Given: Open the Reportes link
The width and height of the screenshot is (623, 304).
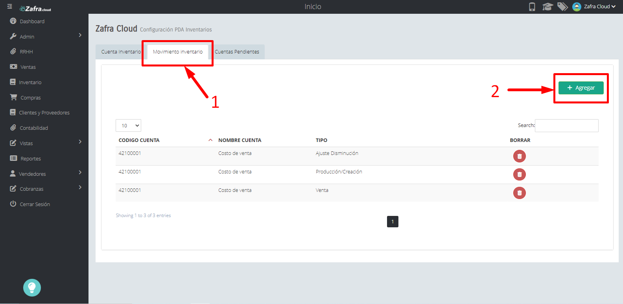Looking at the screenshot, I should (31, 158).
